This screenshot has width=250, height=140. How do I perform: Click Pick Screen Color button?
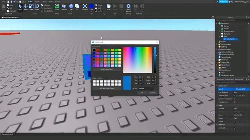(x=107, y=69)
